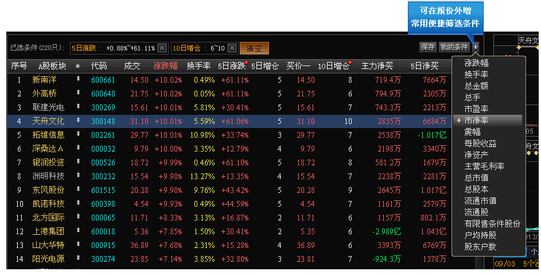Viewport: 541px width, 275px height.
Task: Click the arrow icon in 新南洋 row
Action: pyautogui.click(x=79, y=79)
